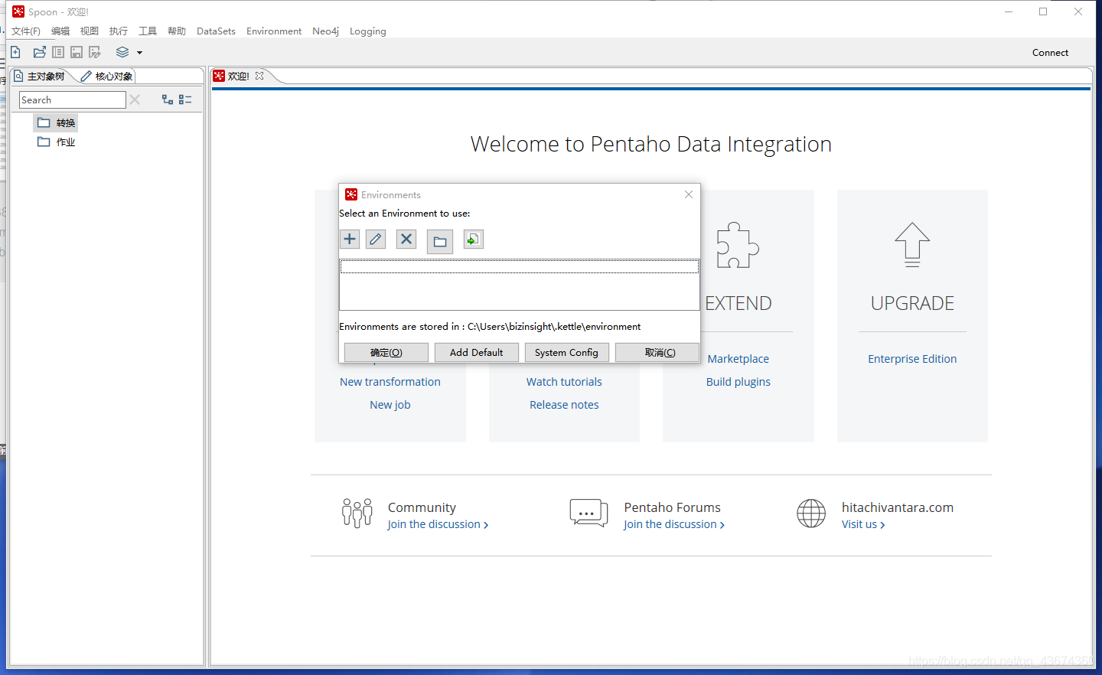The image size is (1102, 675).
Task: Click the Visit us link
Action: [863, 524]
